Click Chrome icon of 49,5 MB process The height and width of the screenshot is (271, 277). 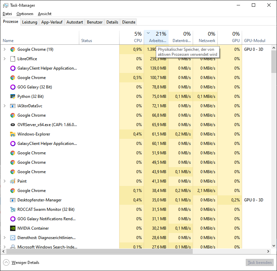point(12,162)
